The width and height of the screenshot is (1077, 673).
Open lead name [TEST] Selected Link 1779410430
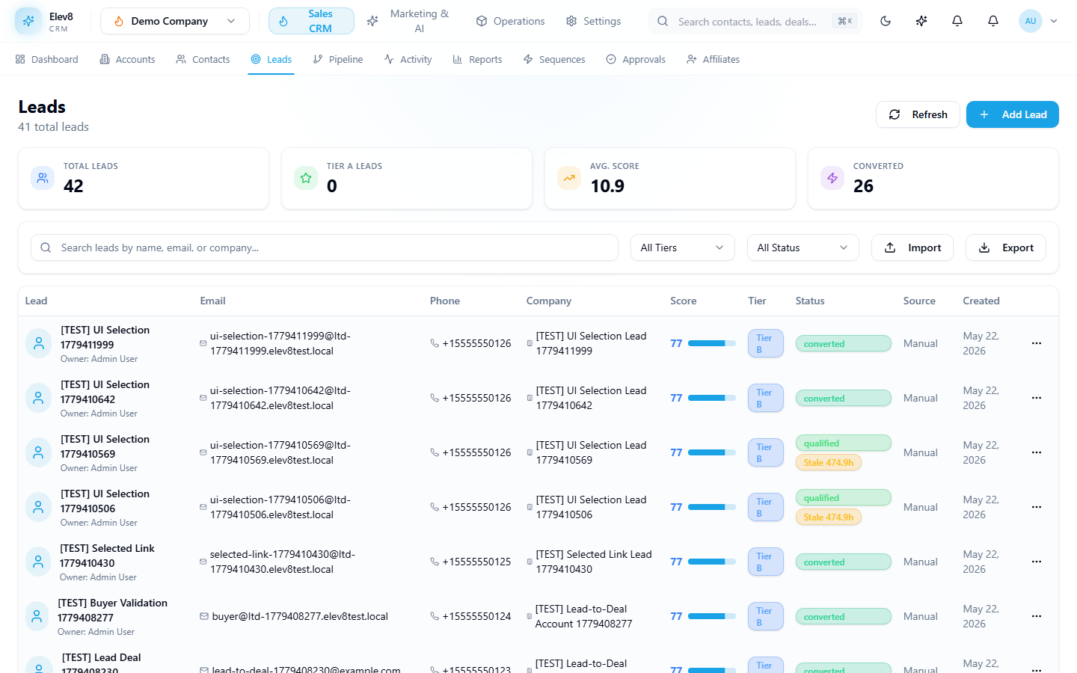point(107,556)
